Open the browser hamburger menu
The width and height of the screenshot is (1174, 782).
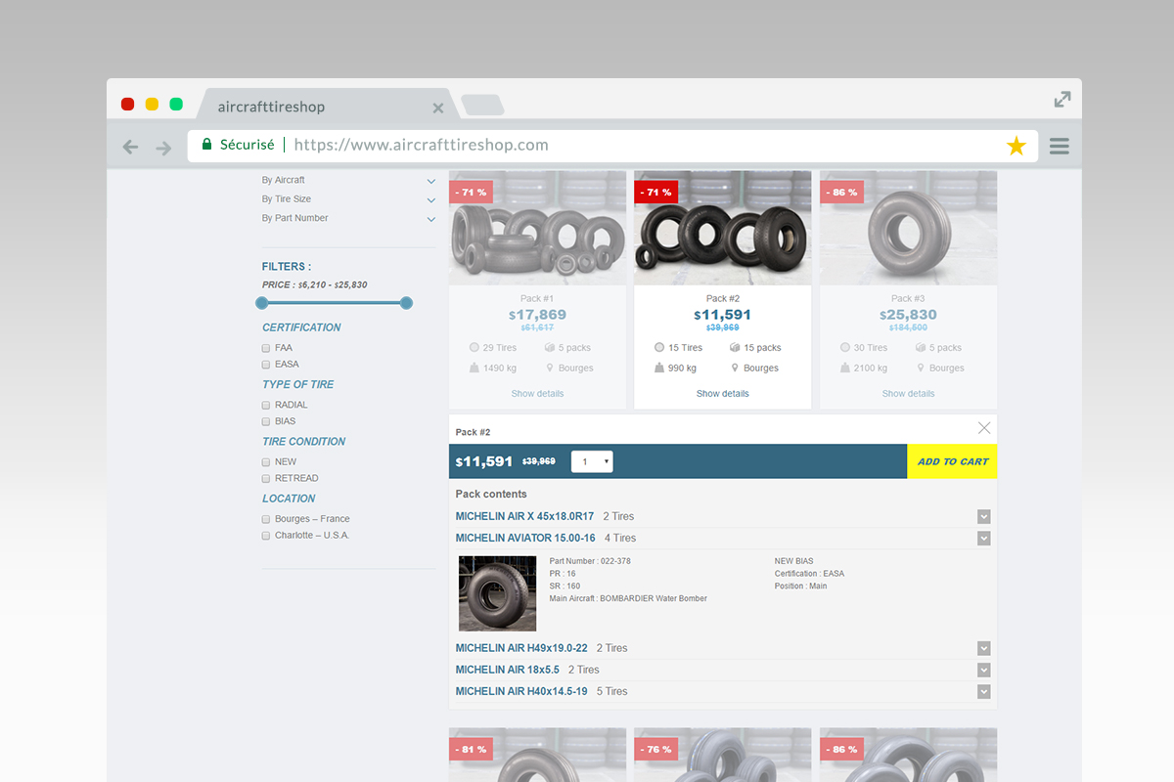pos(1059,147)
